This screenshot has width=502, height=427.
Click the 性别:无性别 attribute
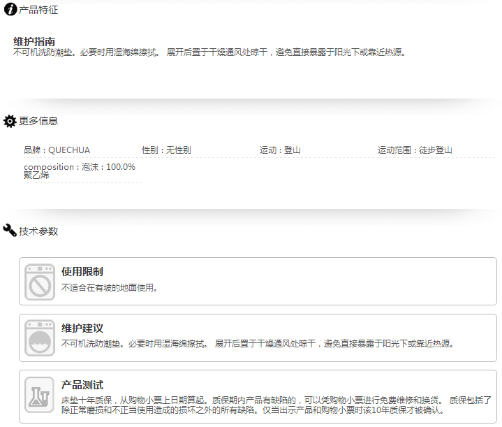pos(166,150)
